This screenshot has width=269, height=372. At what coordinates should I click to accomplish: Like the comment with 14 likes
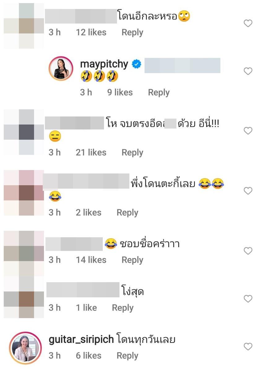tap(248, 251)
